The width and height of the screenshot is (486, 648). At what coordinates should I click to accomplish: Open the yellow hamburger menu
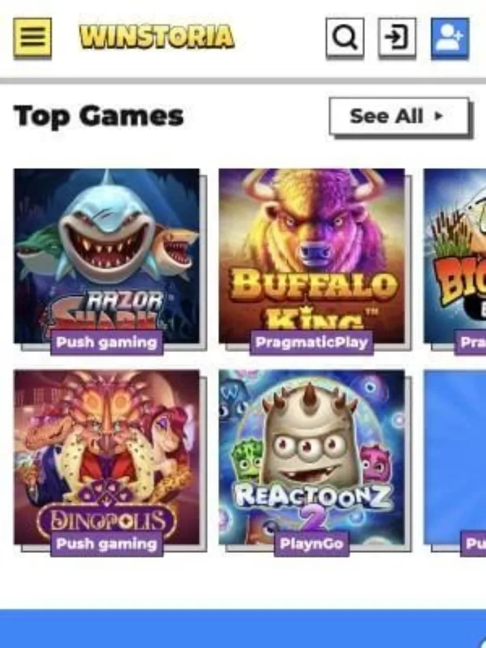tap(32, 37)
